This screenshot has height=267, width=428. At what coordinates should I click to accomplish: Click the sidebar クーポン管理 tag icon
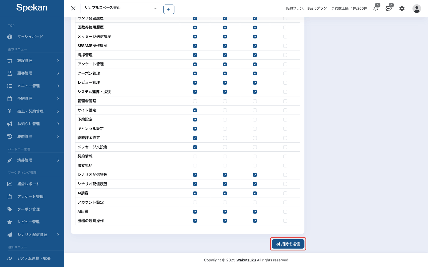tap(10, 209)
